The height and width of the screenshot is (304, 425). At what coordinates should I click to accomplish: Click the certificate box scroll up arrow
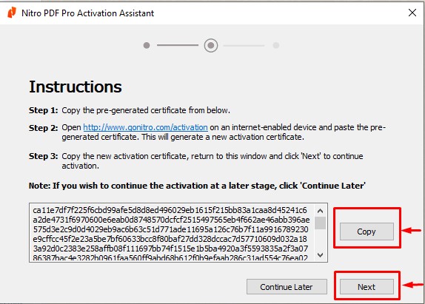[x=320, y=211]
